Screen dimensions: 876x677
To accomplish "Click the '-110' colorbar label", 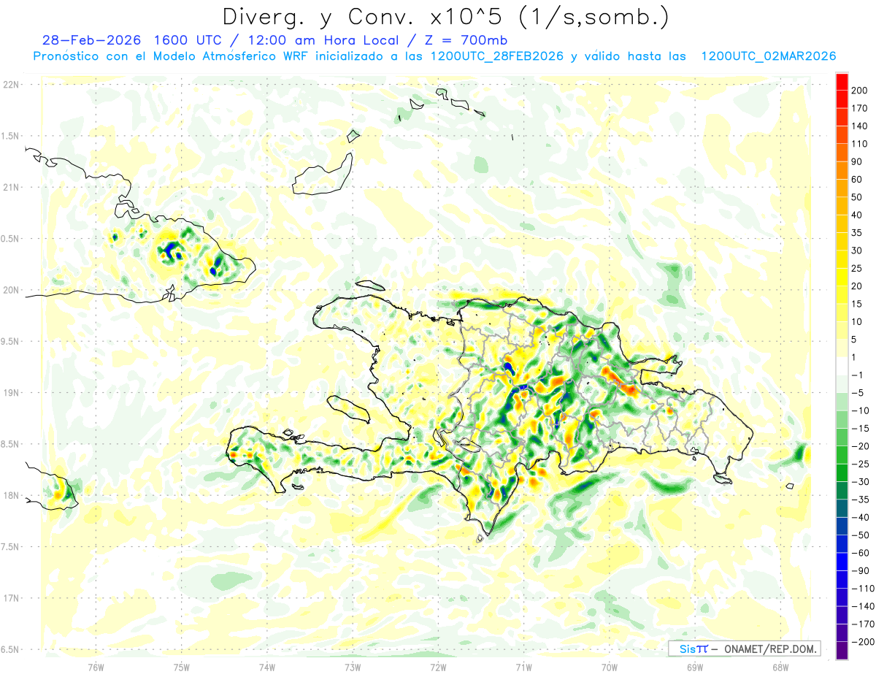I will coord(862,589).
